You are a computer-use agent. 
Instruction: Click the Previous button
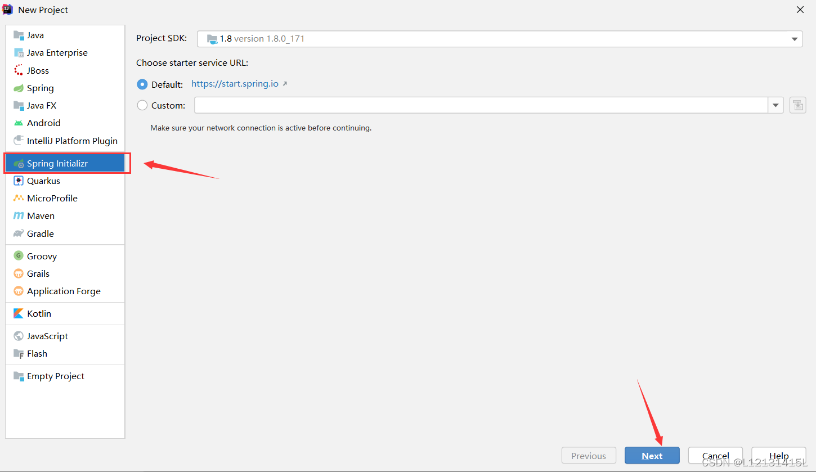pyautogui.click(x=589, y=456)
